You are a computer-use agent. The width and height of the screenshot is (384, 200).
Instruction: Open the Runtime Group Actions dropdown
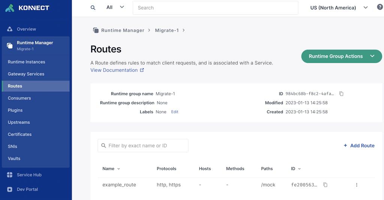coord(341,56)
